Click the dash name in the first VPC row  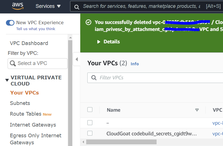(x=108, y=123)
